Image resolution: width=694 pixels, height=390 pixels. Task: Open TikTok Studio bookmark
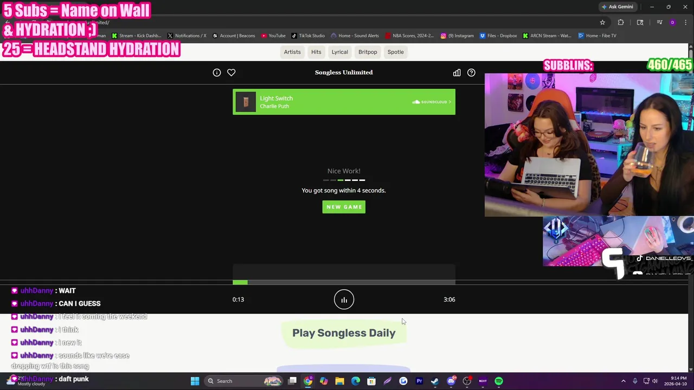tap(307, 36)
